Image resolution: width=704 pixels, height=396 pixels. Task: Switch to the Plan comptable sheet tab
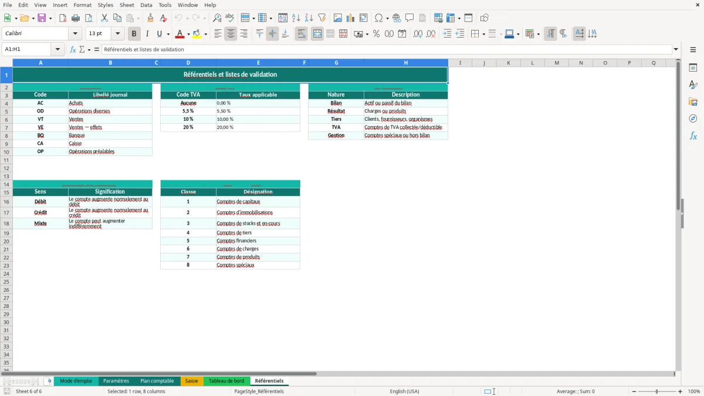pyautogui.click(x=157, y=381)
